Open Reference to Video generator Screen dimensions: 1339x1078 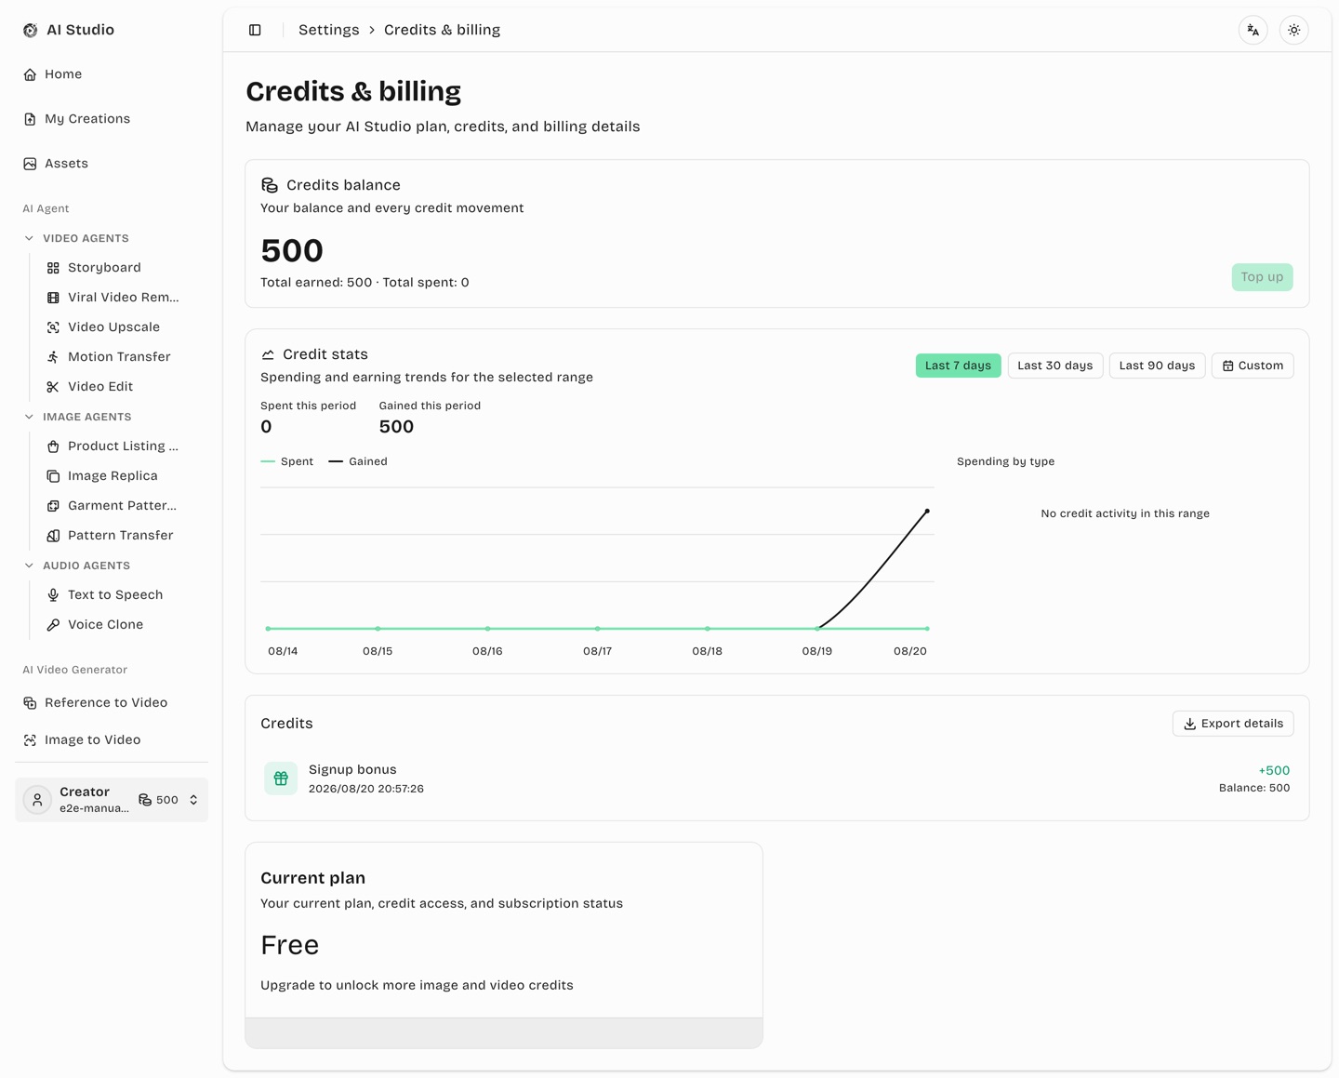pyautogui.click(x=112, y=703)
